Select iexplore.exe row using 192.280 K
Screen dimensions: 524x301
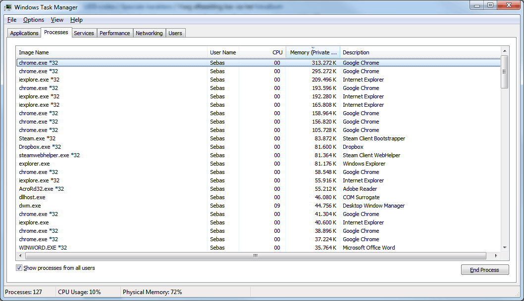click(x=259, y=96)
